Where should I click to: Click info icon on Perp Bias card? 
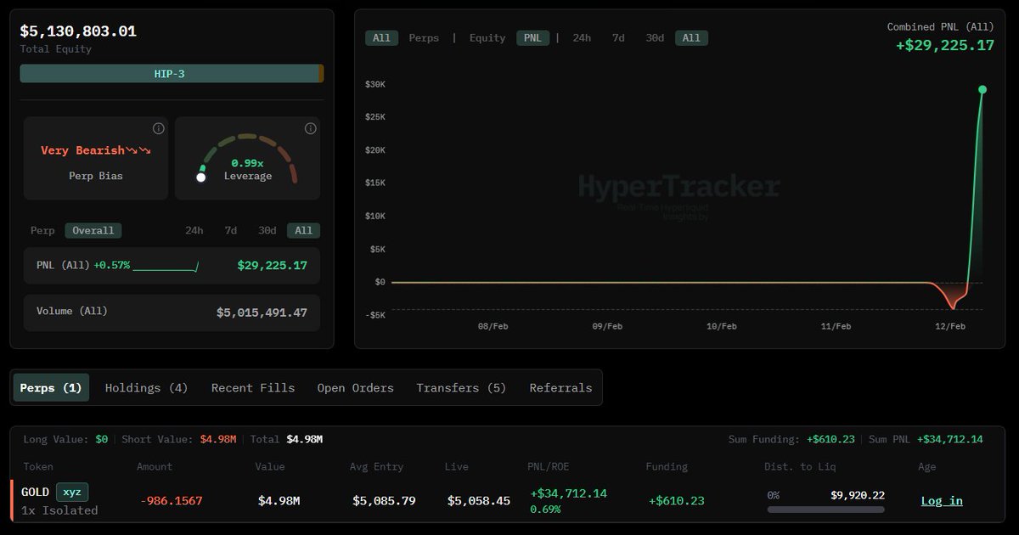coord(158,128)
